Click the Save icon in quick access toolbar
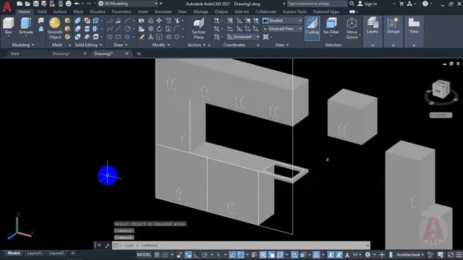Screen dimensions: 463x260 coord(35,4)
